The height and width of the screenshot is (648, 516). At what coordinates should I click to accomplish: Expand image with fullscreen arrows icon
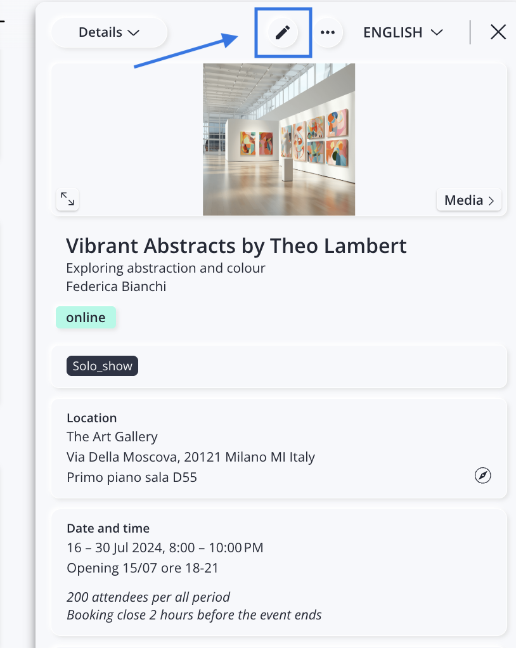67,199
